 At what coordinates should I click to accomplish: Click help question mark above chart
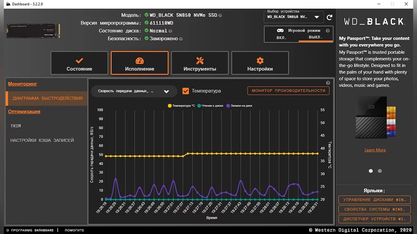click(x=328, y=83)
